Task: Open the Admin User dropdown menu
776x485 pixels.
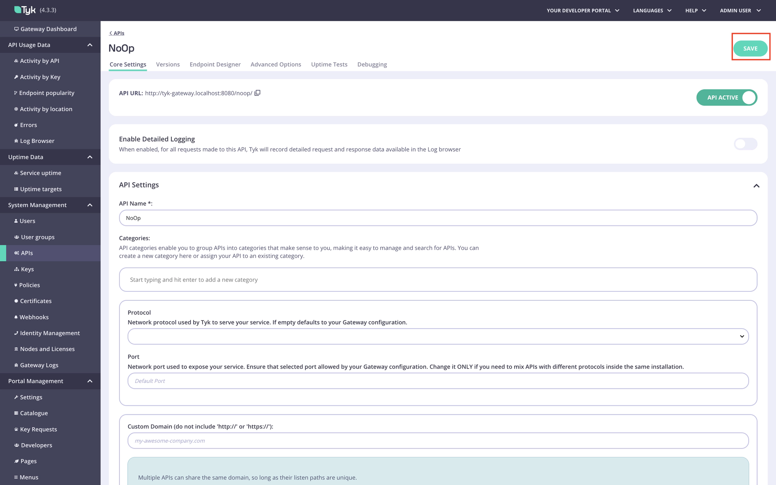Action: point(740,10)
